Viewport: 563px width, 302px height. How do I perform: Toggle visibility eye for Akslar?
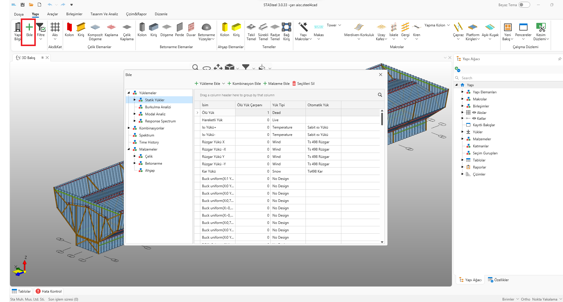[474, 113]
